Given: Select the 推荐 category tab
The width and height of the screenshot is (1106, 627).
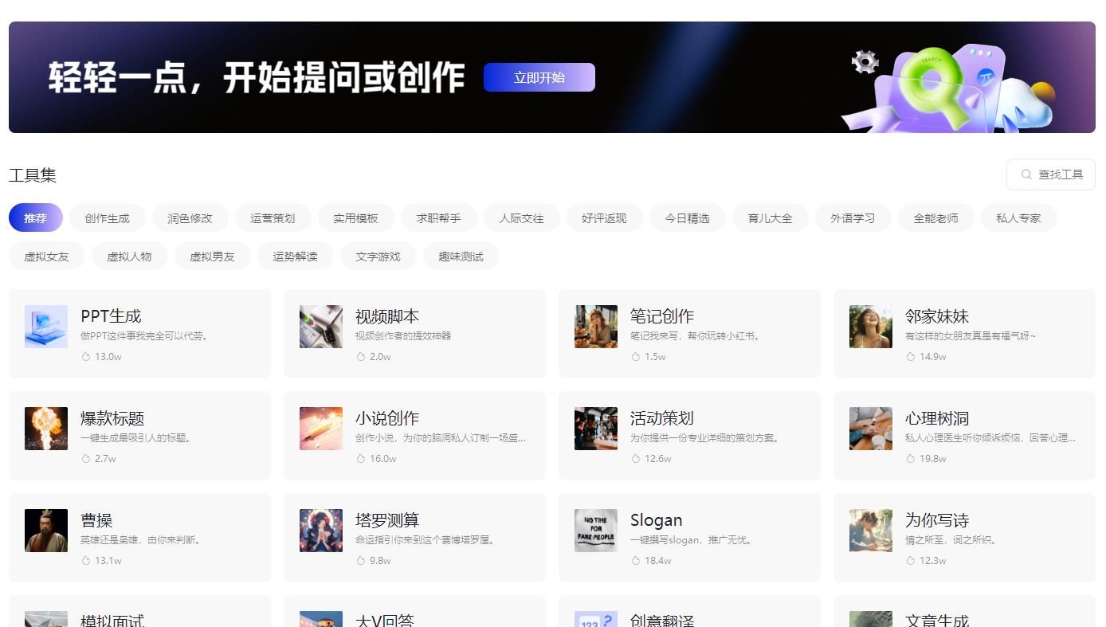Looking at the screenshot, I should [x=36, y=218].
